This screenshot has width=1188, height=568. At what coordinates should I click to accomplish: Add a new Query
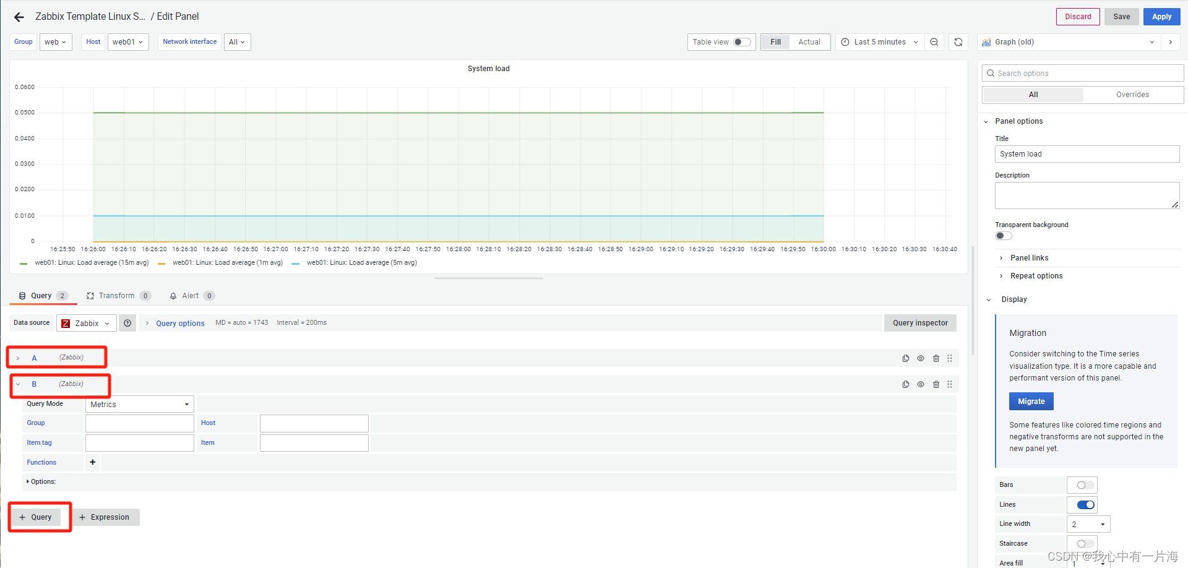36,517
